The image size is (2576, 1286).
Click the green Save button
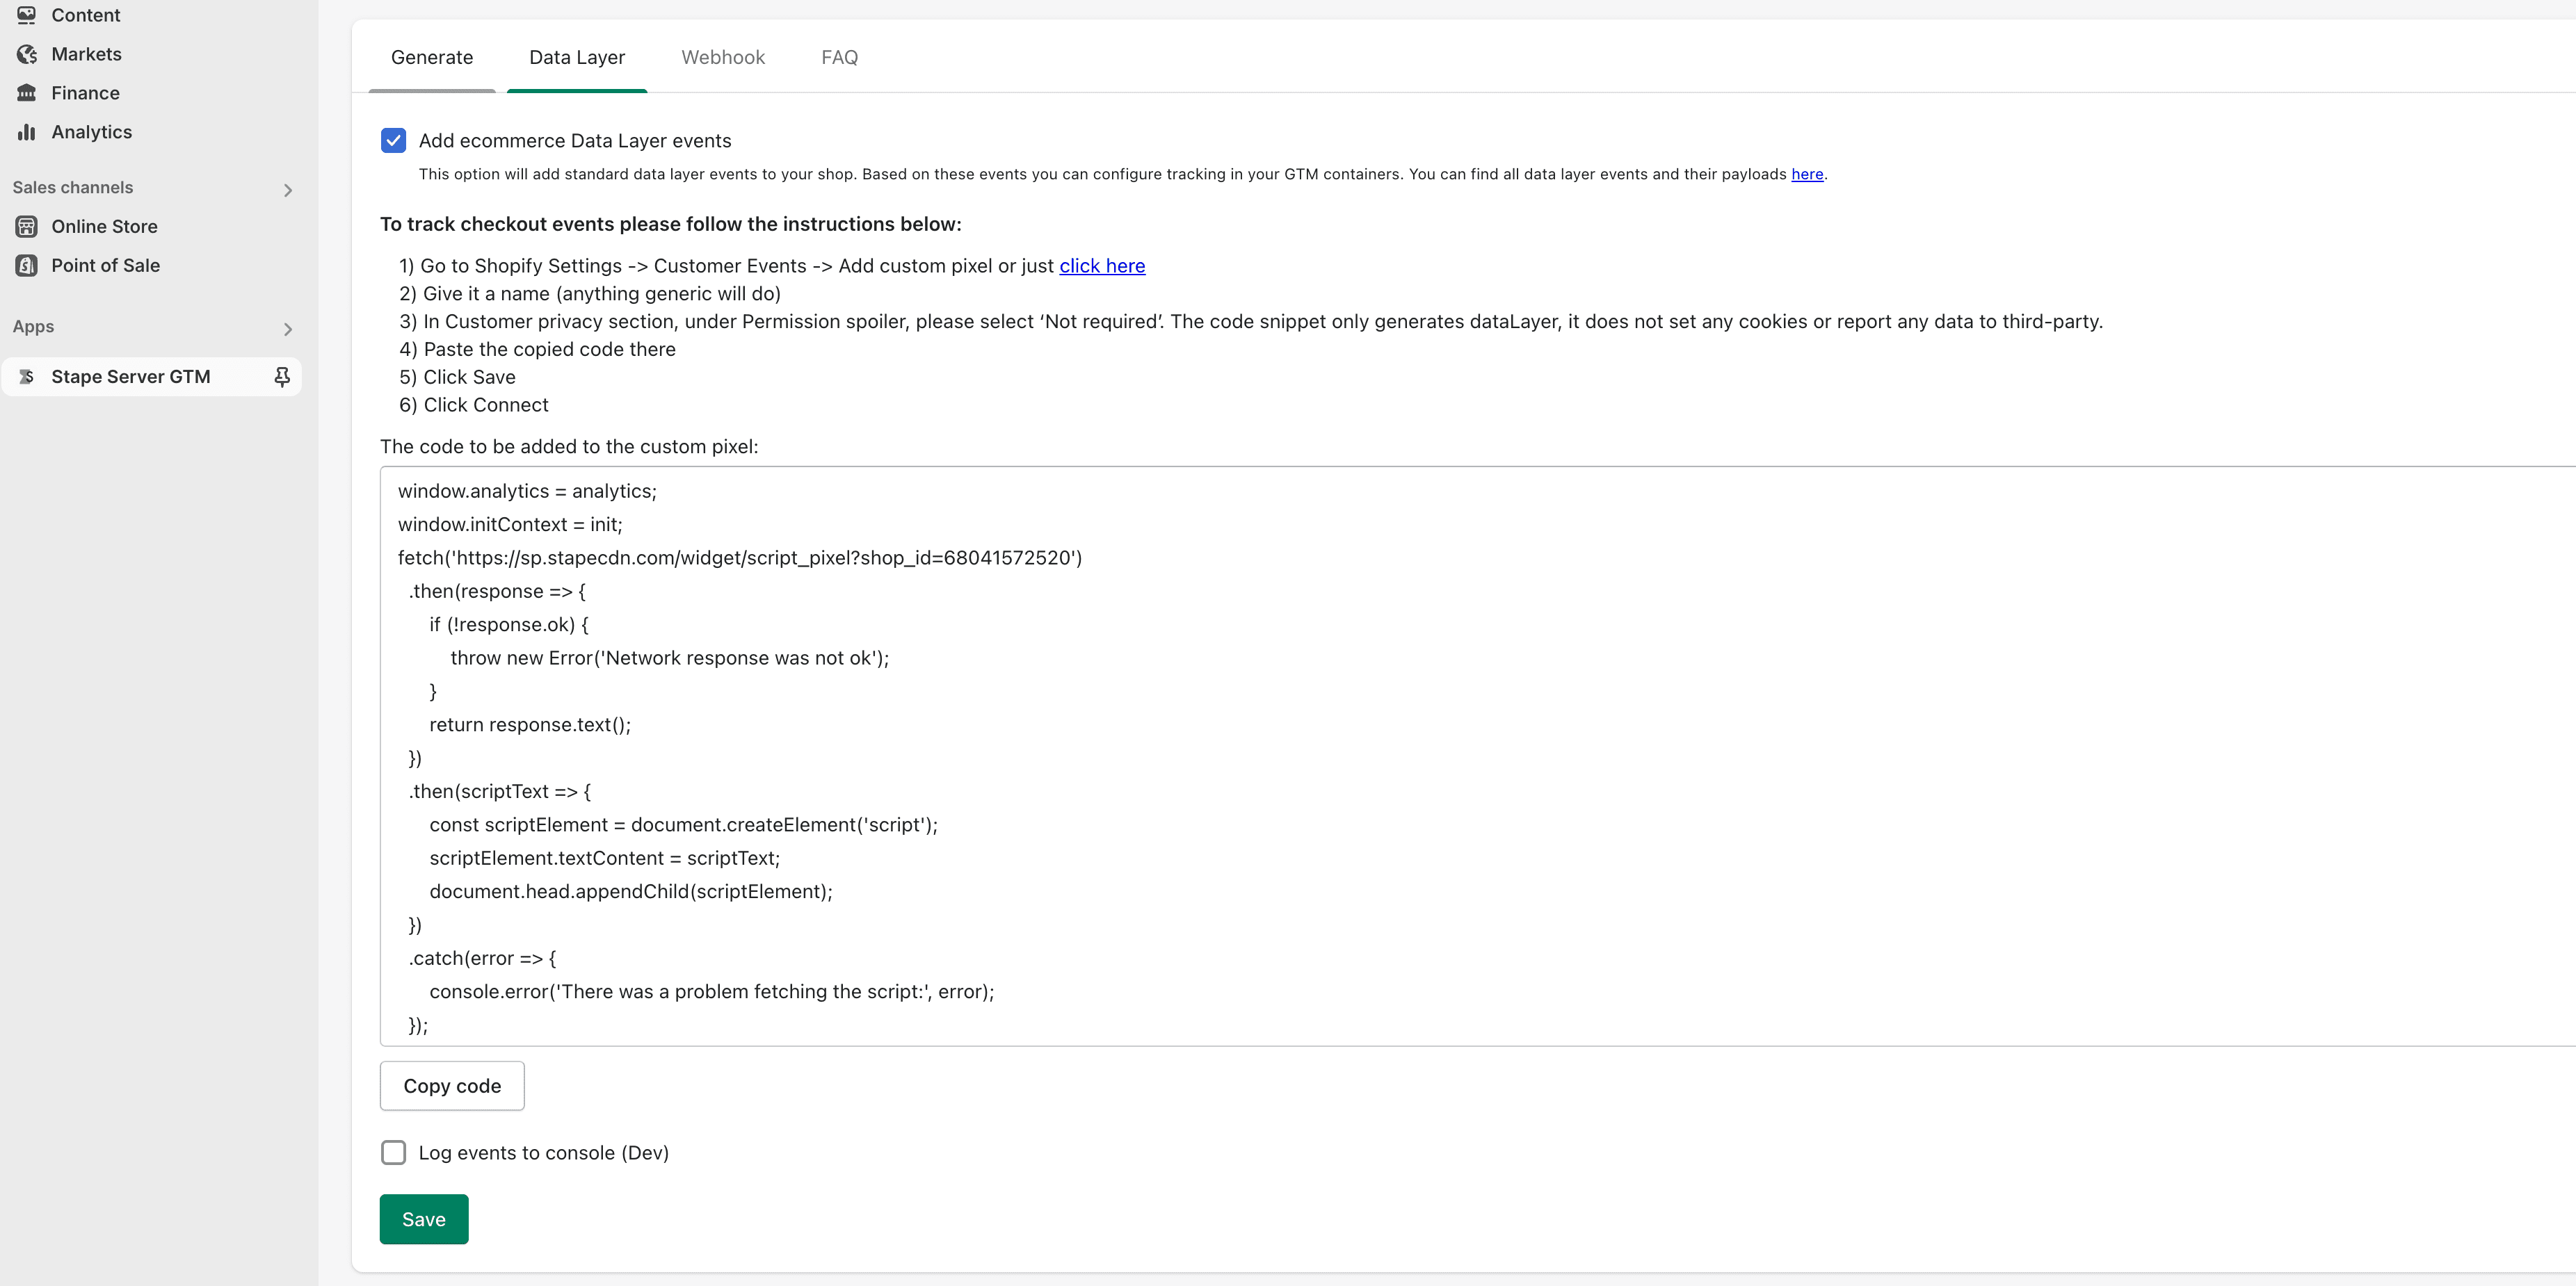point(424,1219)
